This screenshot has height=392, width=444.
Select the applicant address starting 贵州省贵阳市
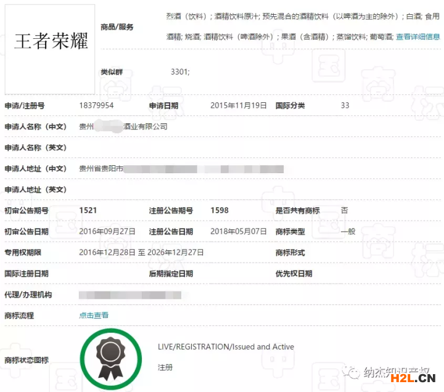tap(101, 168)
